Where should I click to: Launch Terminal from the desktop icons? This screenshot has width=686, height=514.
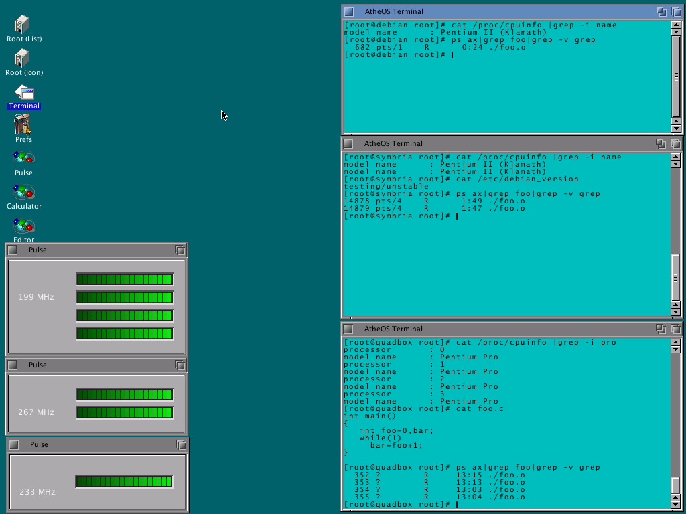24,92
